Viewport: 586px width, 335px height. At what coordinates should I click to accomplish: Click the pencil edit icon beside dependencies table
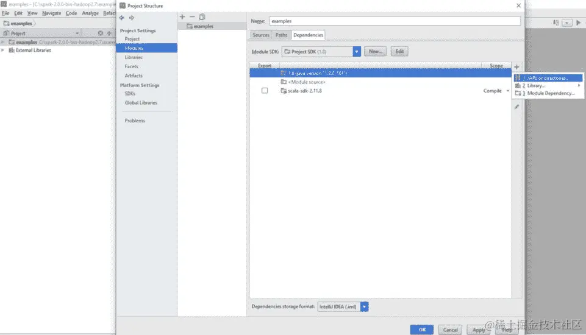click(x=516, y=107)
